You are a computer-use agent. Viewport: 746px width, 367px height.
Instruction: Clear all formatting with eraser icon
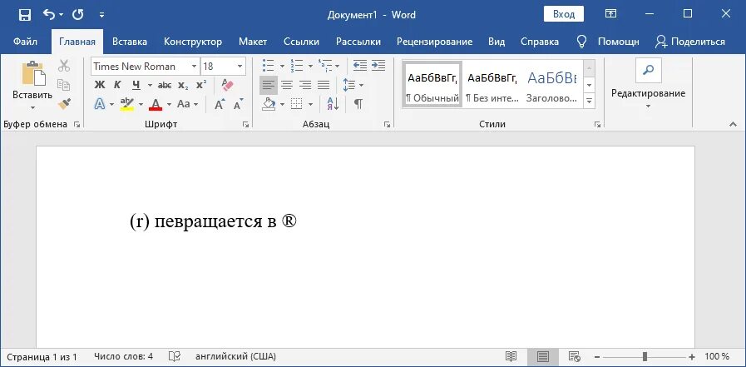(x=227, y=85)
